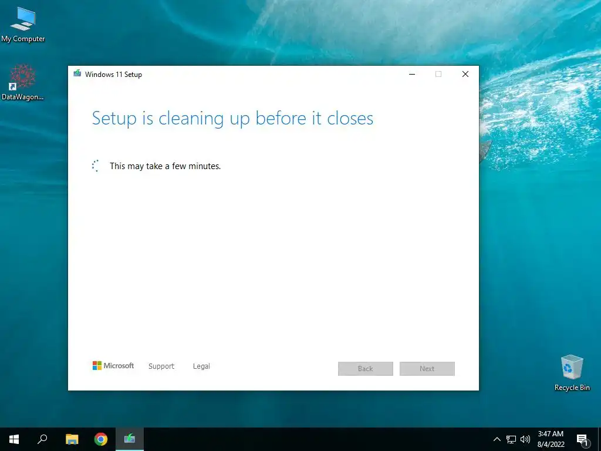Open the volume speaker tray icon
The width and height of the screenshot is (601, 451).
tap(525, 439)
